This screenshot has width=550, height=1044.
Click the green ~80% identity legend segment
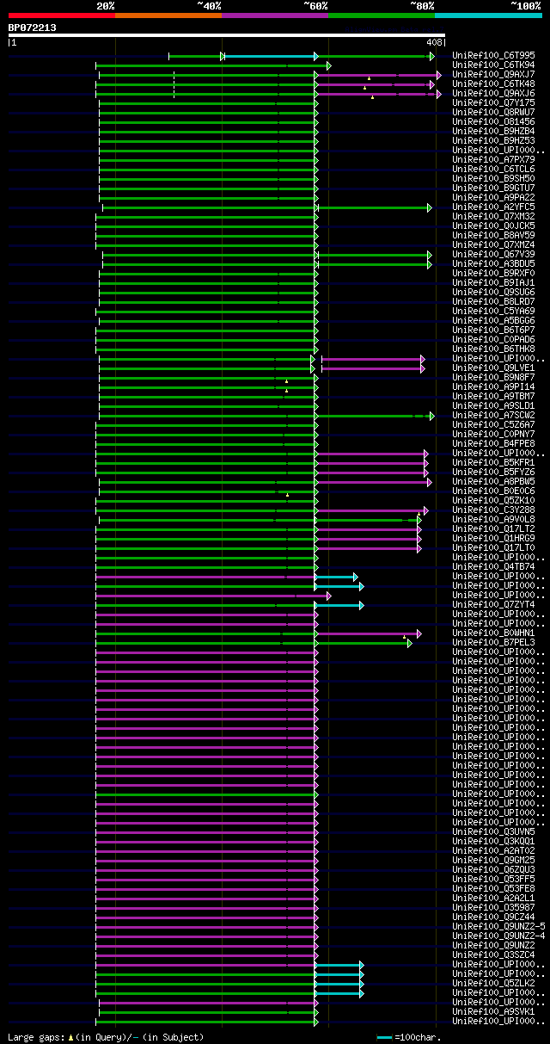tap(382, 15)
